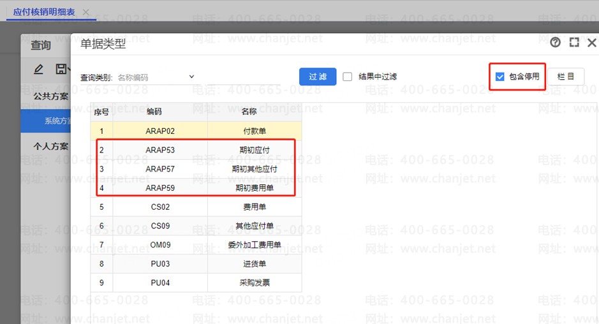Switch to the 应付核销明细表 tab
The height and width of the screenshot is (324, 599).
coord(44,12)
